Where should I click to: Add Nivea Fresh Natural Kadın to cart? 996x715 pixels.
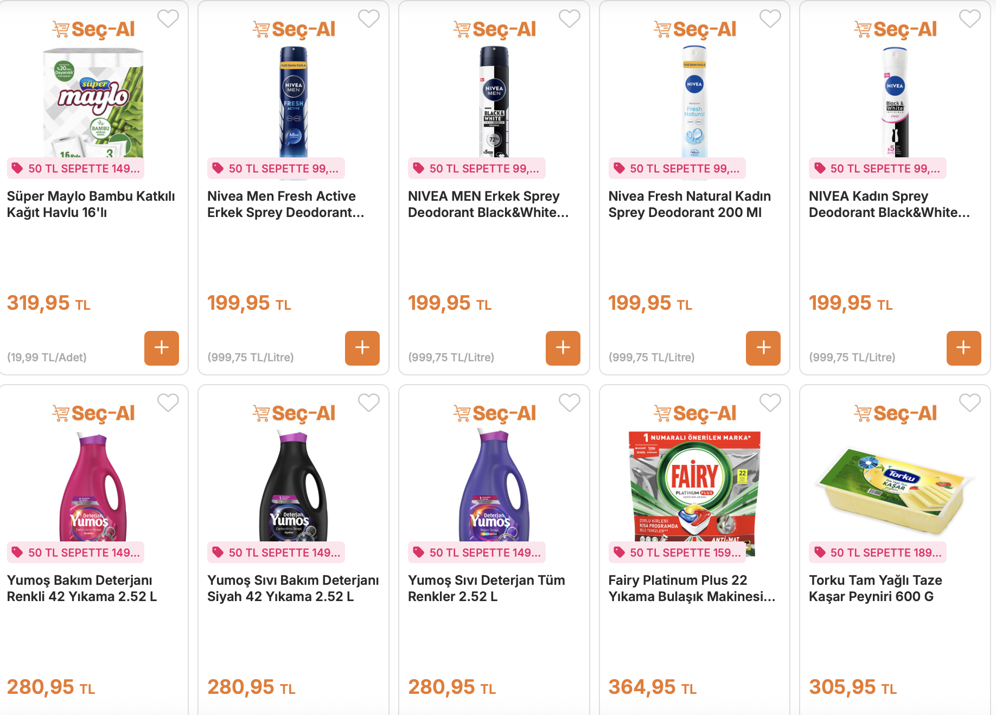pos(763,348)
